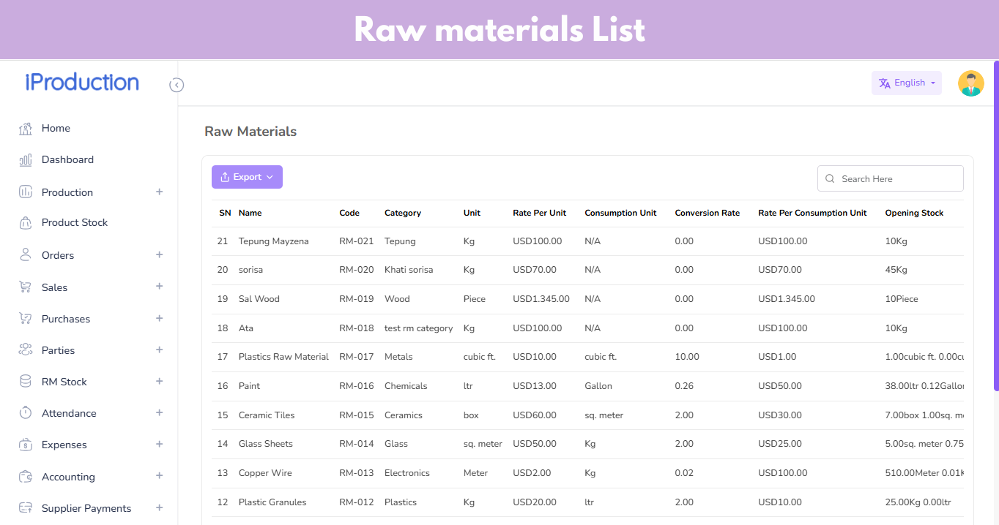Click the RM Stock database icon
The height and width of the screenshot is (525, 999).
tap(26, 382)
